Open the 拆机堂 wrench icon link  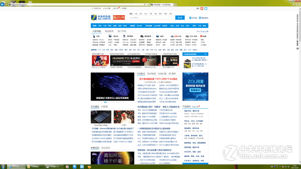(x=190, y=18)
